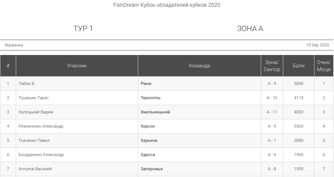334x177 pixels.
Task: Select participant Халецький Вадим
Action: (x=36, y=112)
